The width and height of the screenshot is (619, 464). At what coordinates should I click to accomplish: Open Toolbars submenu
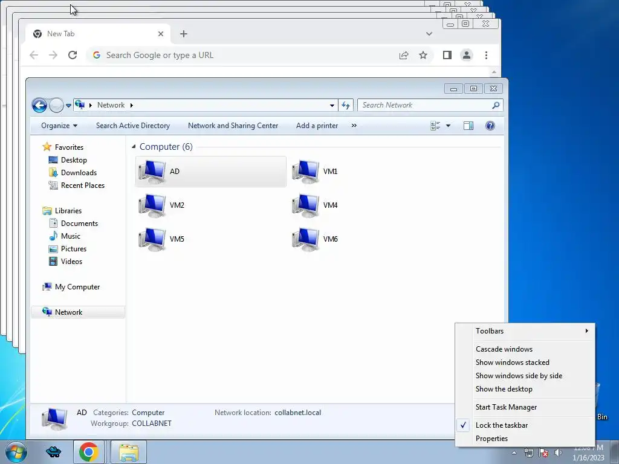525,331
